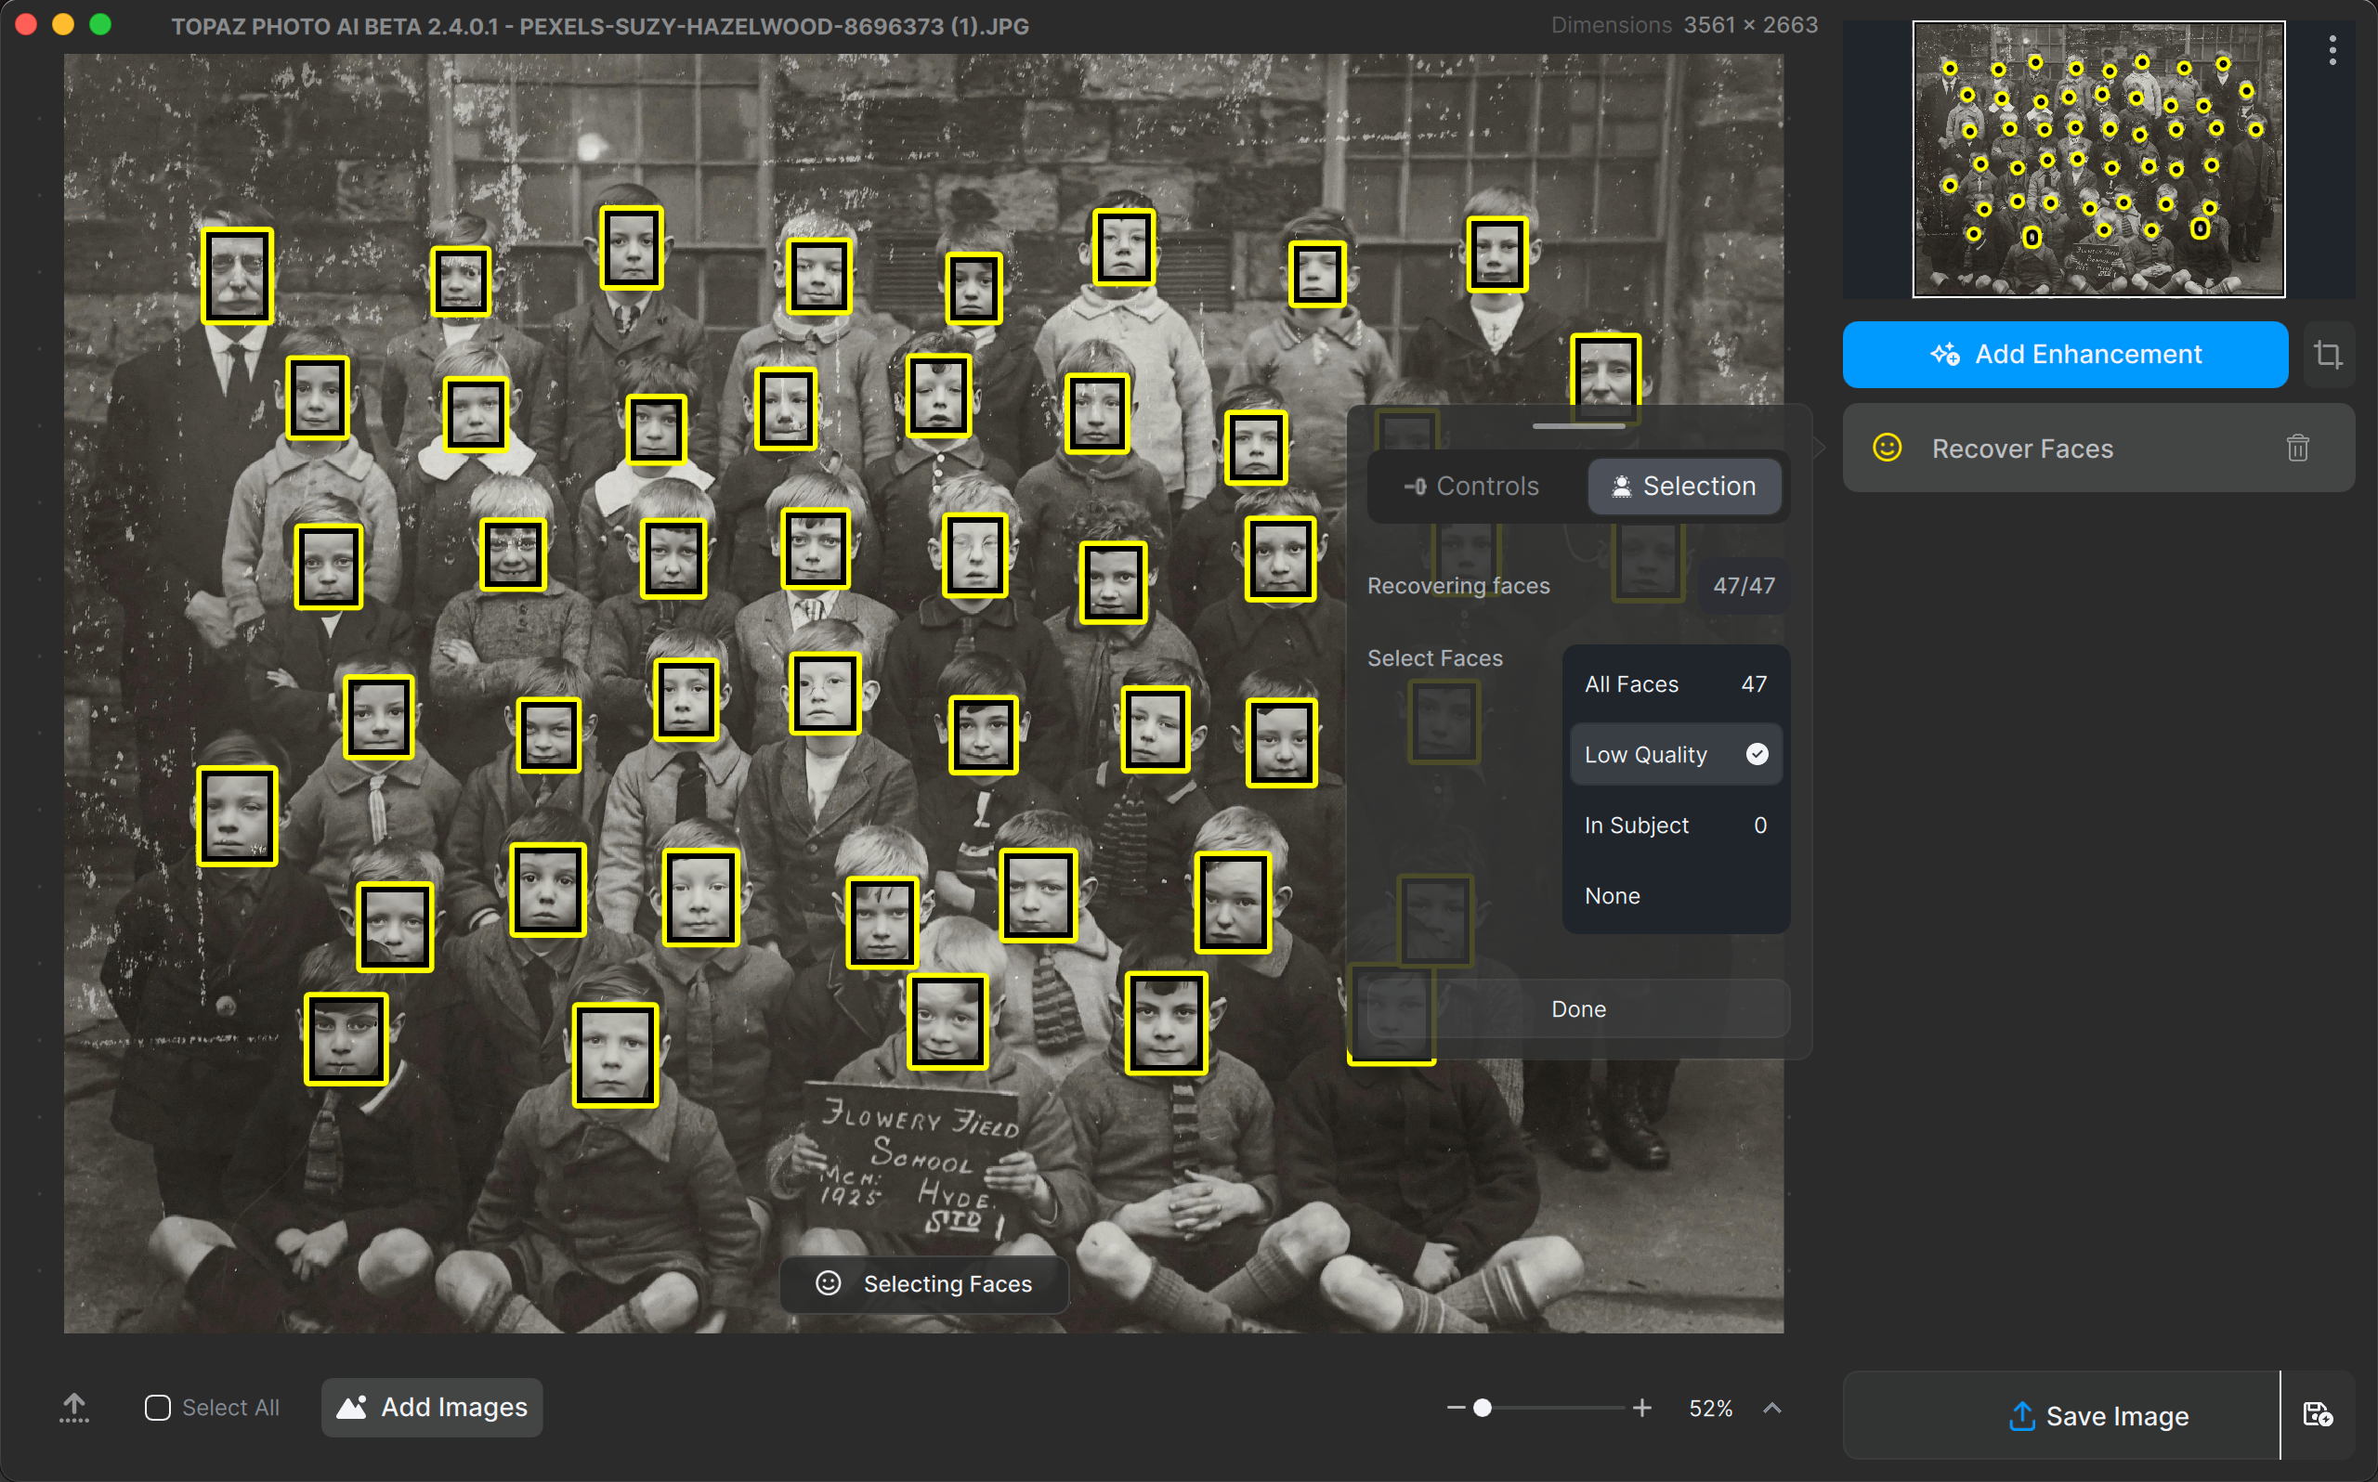
Task: Click the Done button
Action: pyautogui.click(x=1578, y=1008)
